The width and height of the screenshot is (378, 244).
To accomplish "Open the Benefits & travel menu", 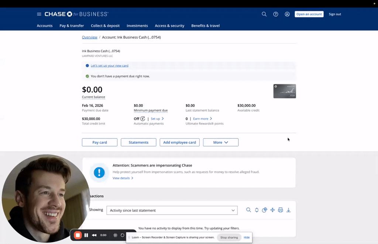I will tap(205, 26).
